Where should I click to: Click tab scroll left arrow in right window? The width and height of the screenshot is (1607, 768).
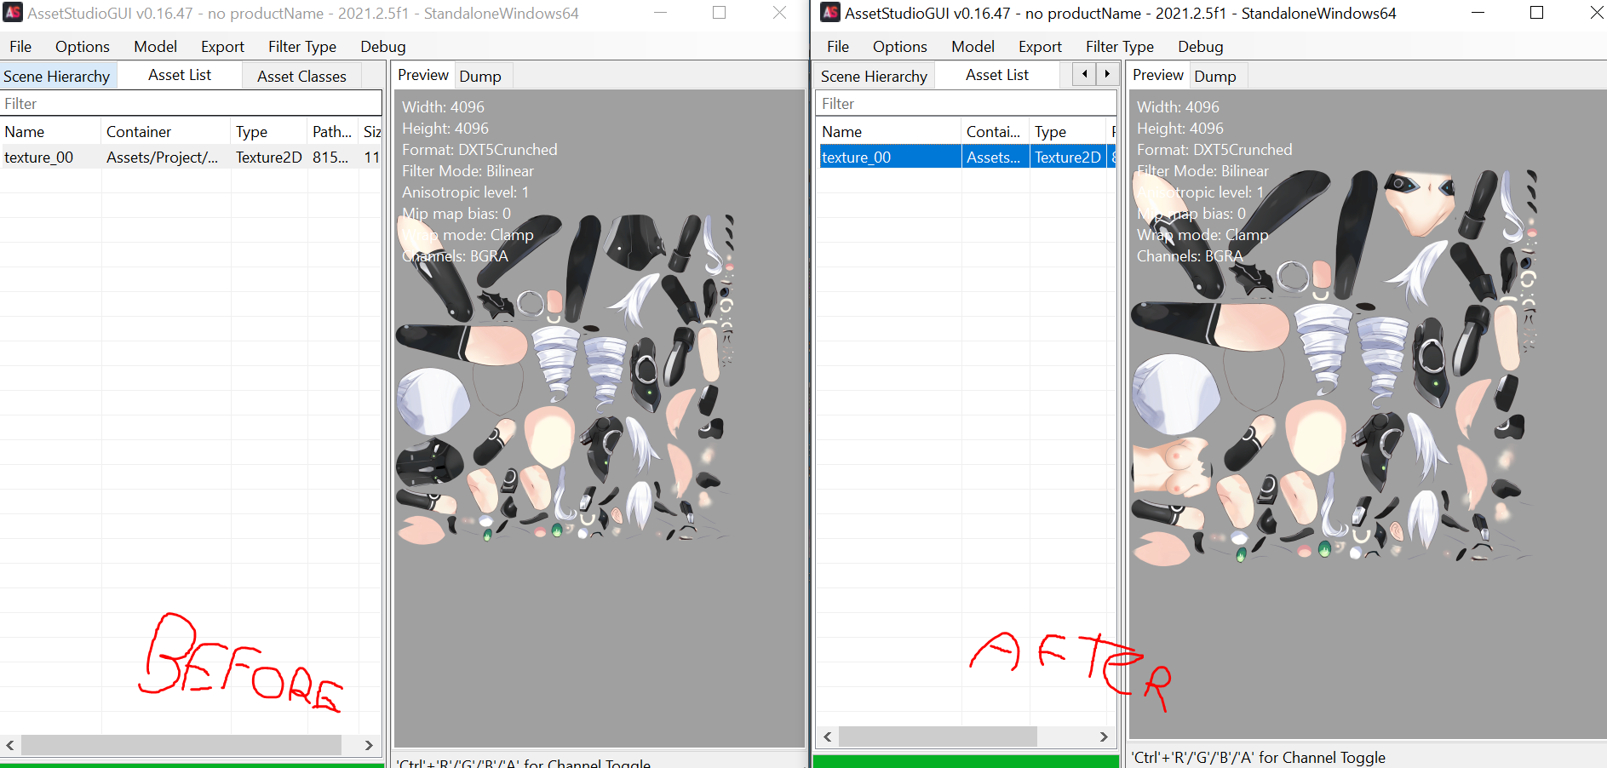tap(1084, 74)
